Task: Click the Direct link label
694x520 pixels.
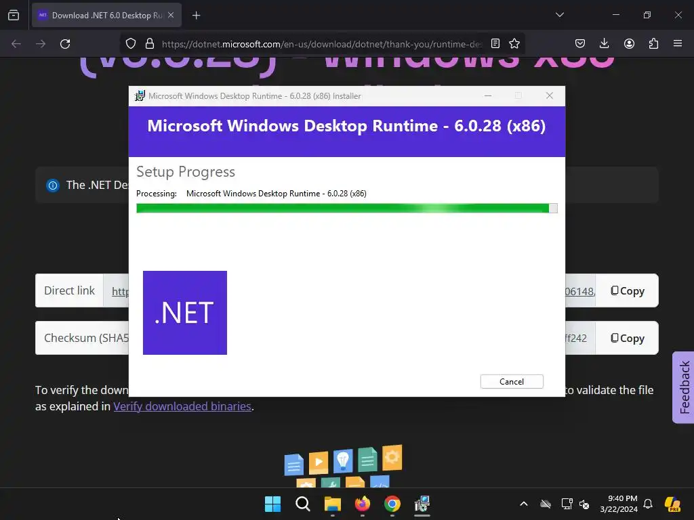Action: (70, 290)
